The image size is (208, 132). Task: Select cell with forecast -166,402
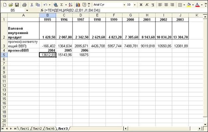[x=48, y=44]
